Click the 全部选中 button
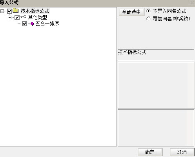This screenshot has width=195, height=157. [131, 12]
